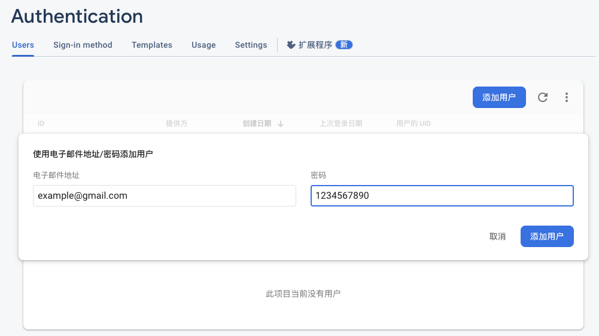Select the Usage tab
The image size is (599, 336).
pyautogui.click(x=203, y=45)
